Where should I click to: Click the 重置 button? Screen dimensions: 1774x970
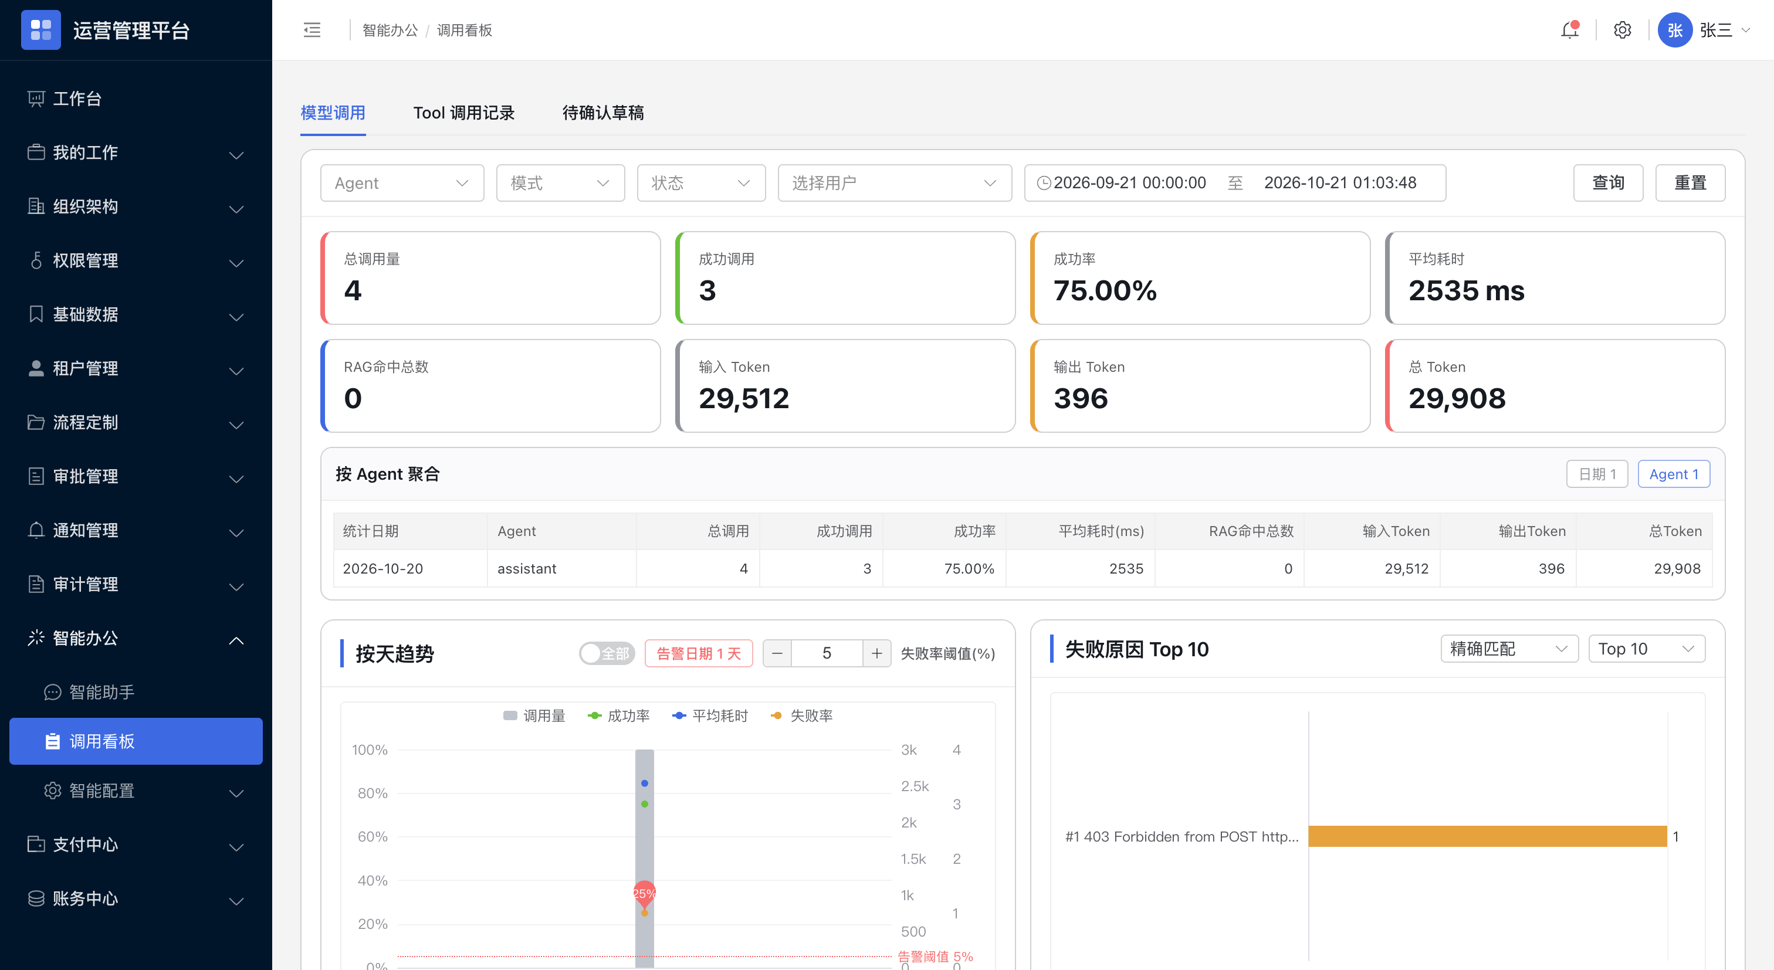(x=1690, y=182)
